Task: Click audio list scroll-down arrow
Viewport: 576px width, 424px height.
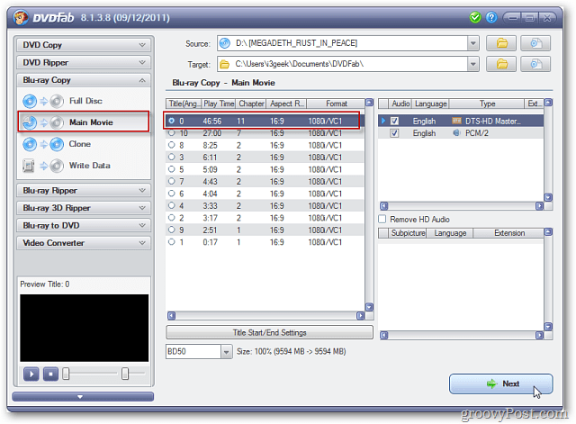Action: click(x=548, y=197)
